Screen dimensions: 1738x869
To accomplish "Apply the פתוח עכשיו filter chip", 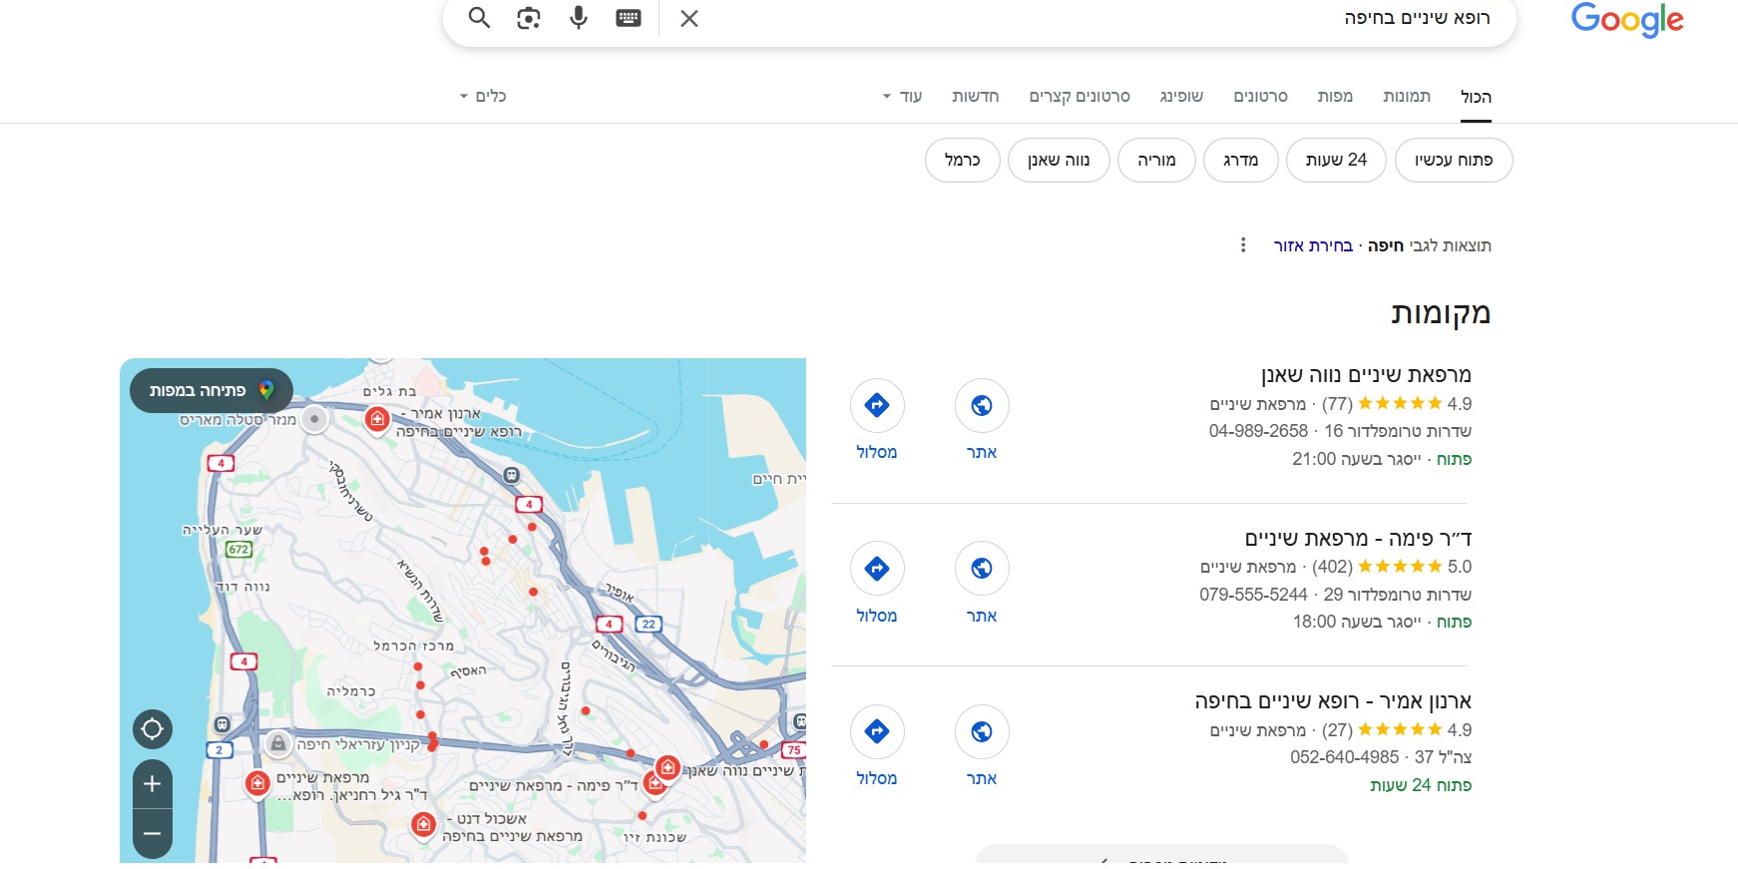I will [1454, 160].
